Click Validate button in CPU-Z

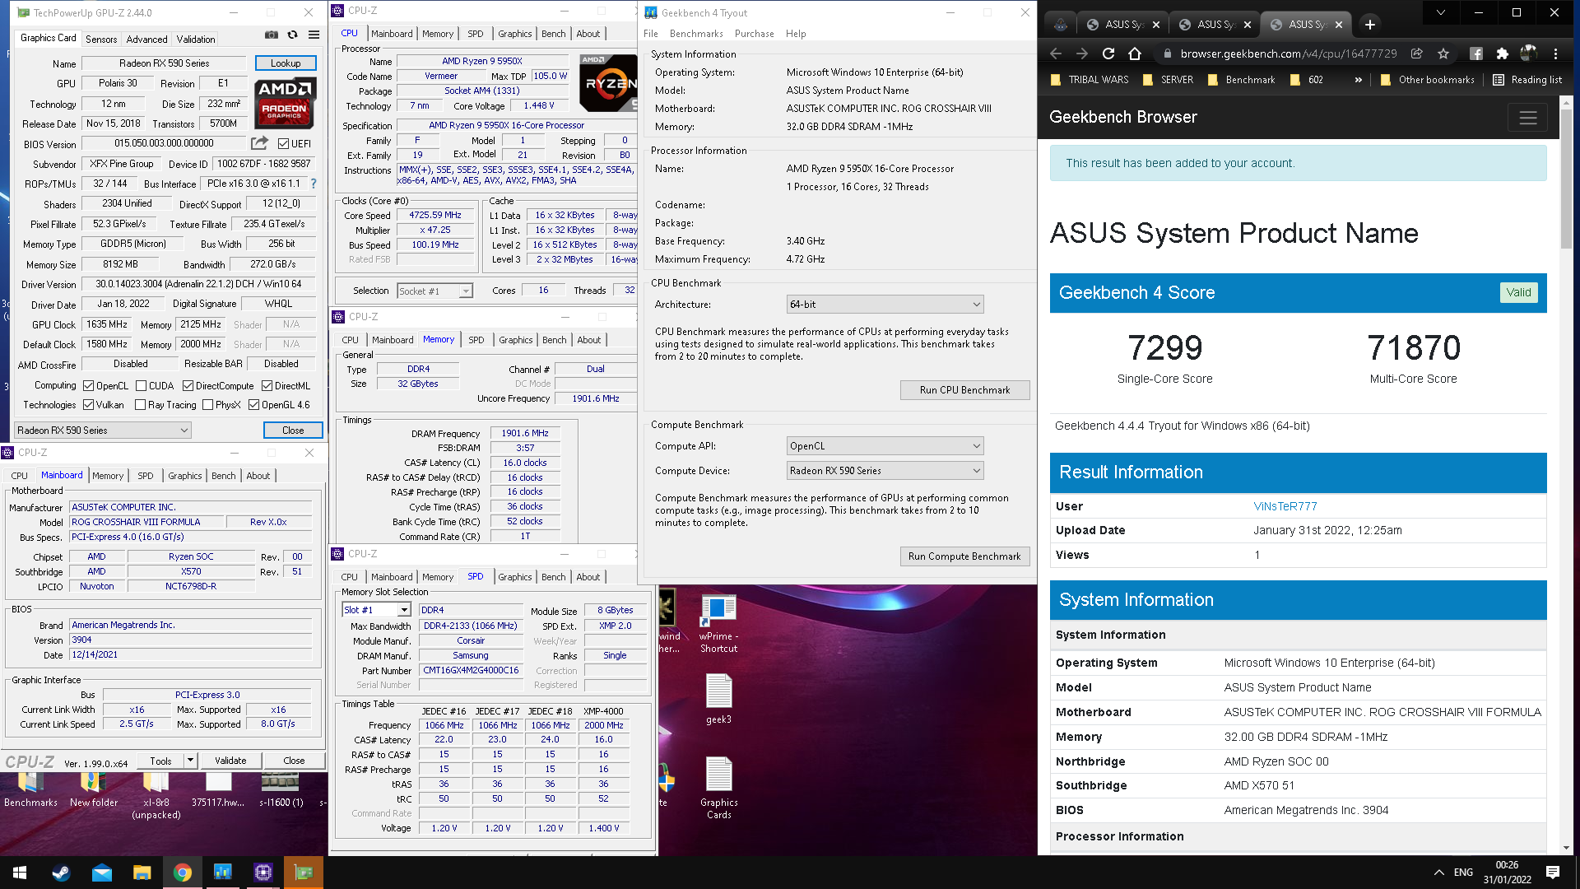pyautogui.click(x=230, y=761)
